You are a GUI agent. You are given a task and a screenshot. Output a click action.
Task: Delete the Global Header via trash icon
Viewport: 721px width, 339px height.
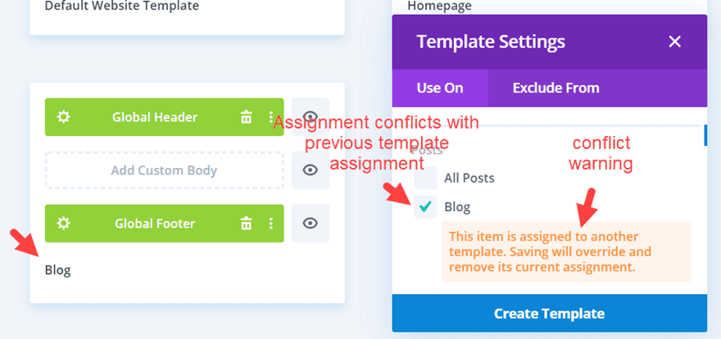246,117
